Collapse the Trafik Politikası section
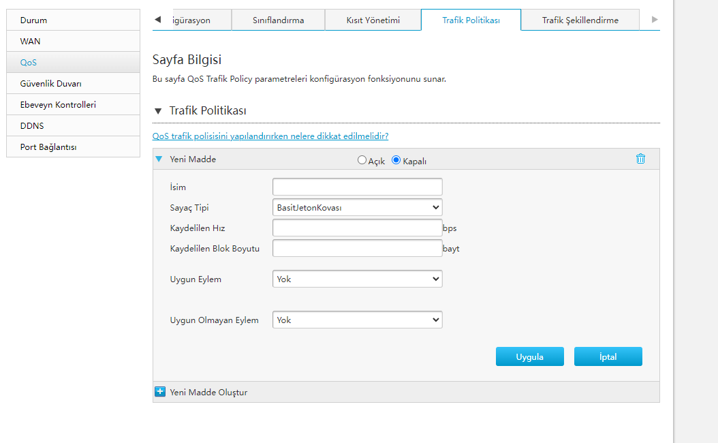Viewport: 718px width, 443px height. 159,110
